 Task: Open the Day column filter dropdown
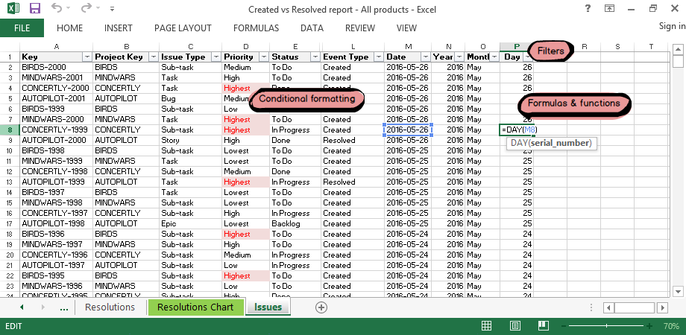pyautogui.click(x=528, y=57)
